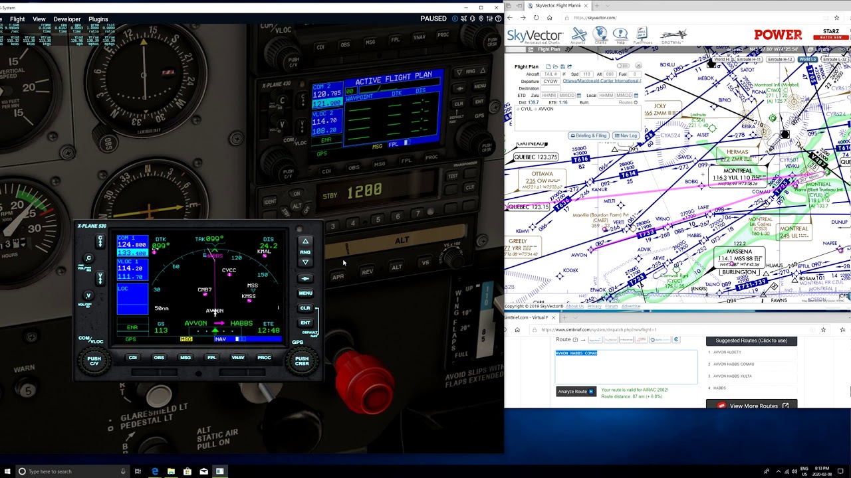The width and height of the screenshot is (851, 478).
Task: Click the GNS 530 MENU button
Action: pyautogui.click(x=305, y=293)
